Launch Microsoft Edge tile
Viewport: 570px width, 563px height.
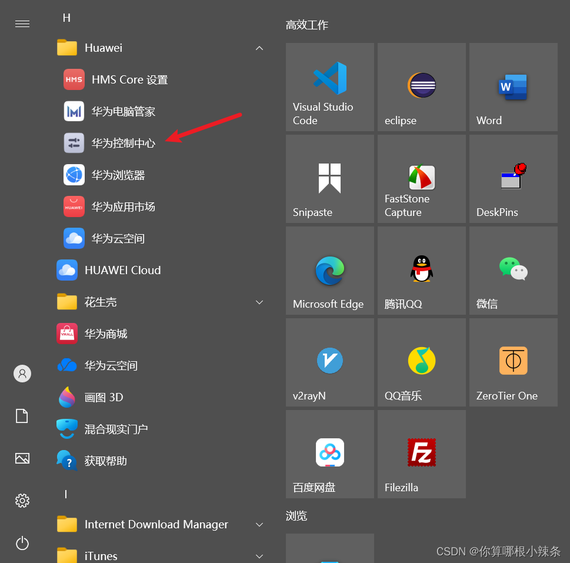click(330, 271)
